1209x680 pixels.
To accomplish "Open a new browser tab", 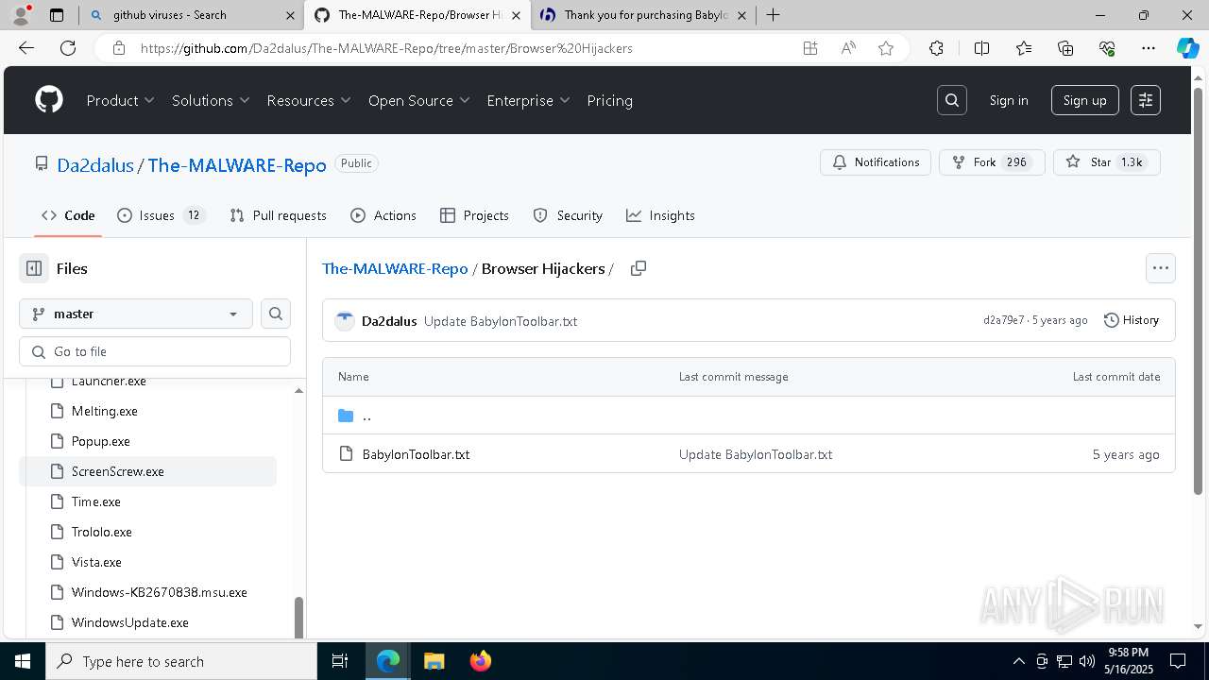I will [x=774, y=15].
